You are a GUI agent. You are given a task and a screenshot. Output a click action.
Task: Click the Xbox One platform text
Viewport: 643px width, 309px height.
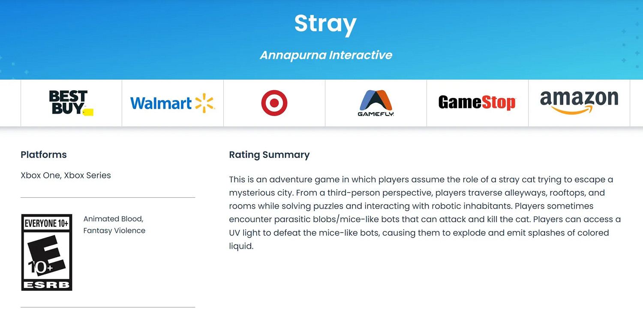[x=39, y=175]
